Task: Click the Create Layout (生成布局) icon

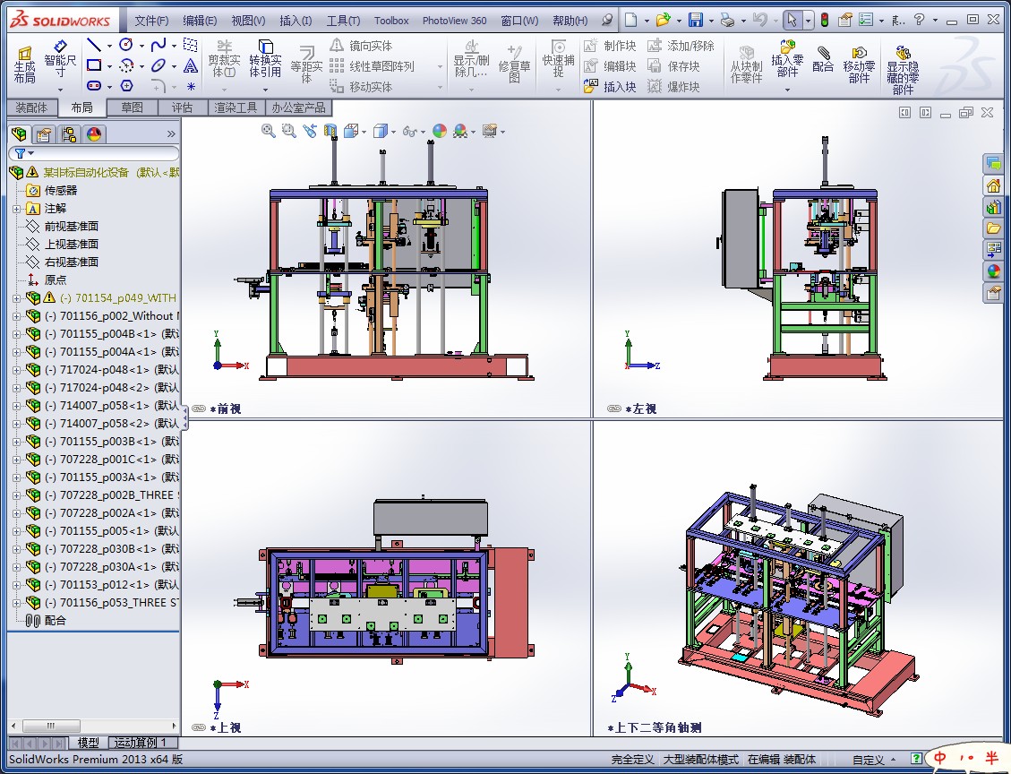Action: coord(24,63)
